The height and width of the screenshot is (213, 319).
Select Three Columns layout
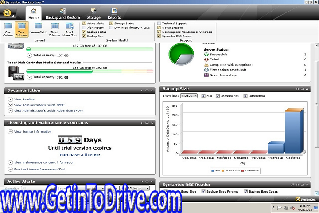click(x=54, y=30)
